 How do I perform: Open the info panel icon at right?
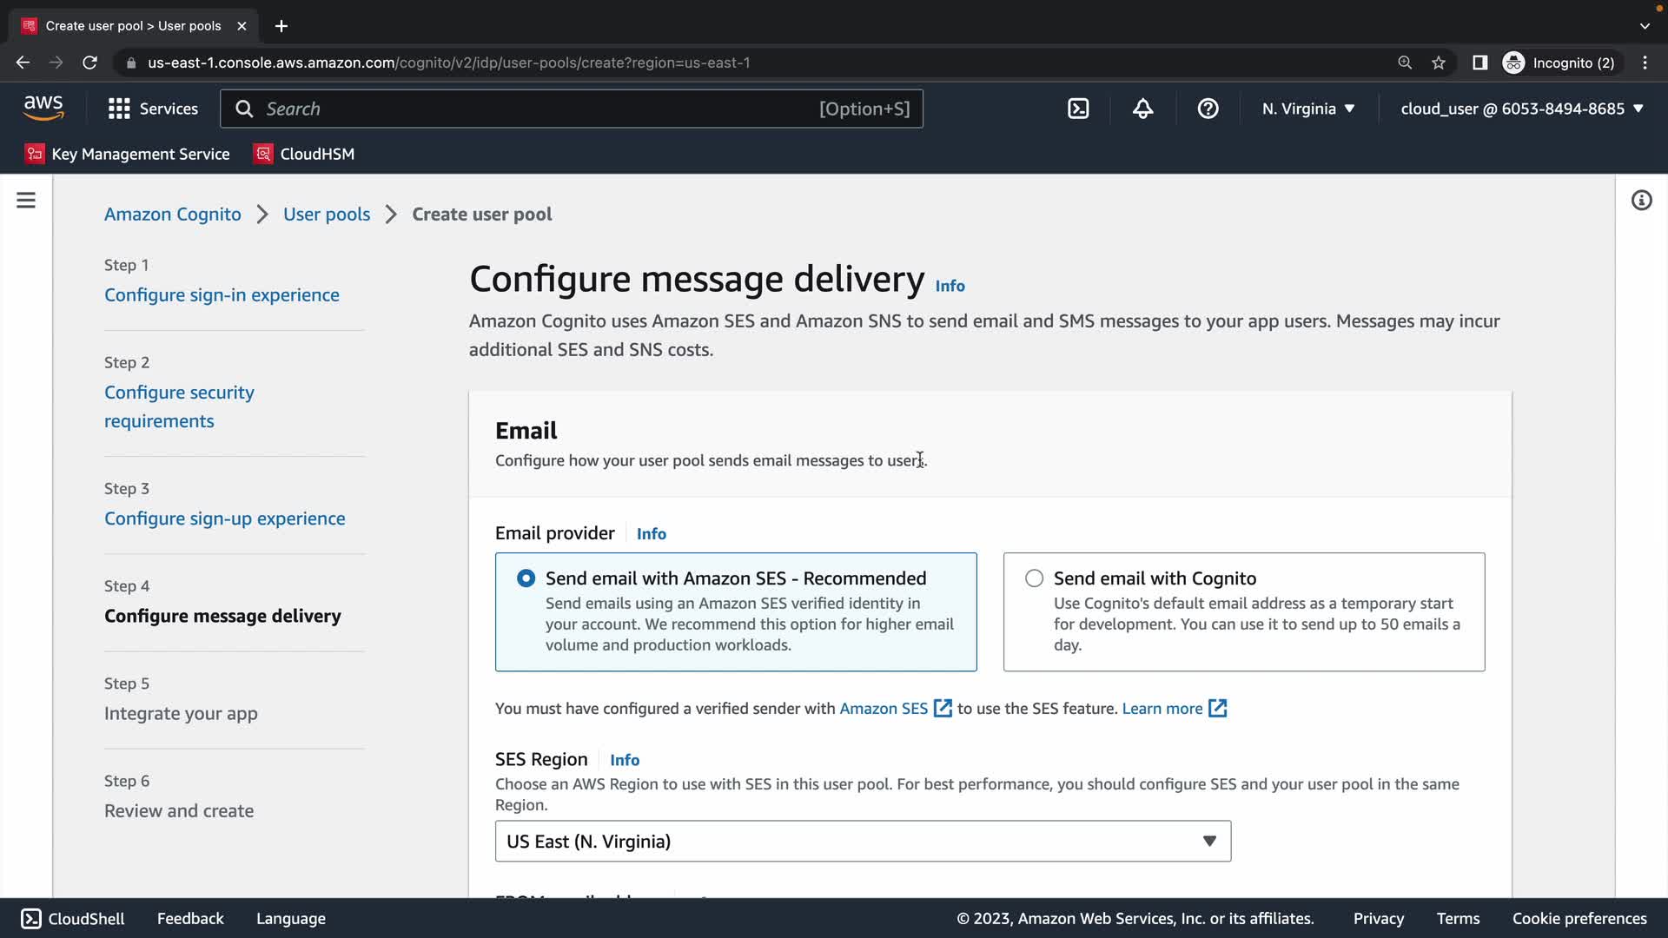point(1641,201)
